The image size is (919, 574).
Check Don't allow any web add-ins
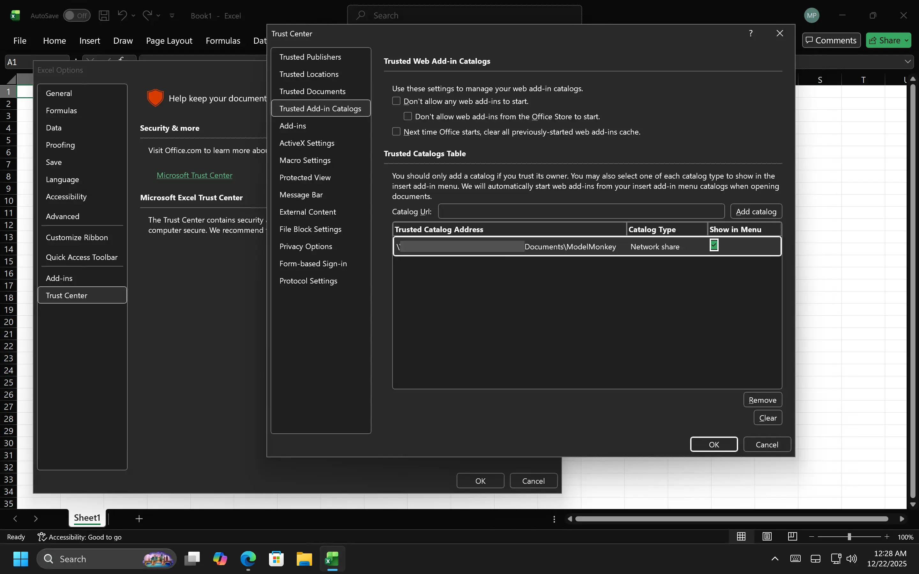[x=396, y=101]
